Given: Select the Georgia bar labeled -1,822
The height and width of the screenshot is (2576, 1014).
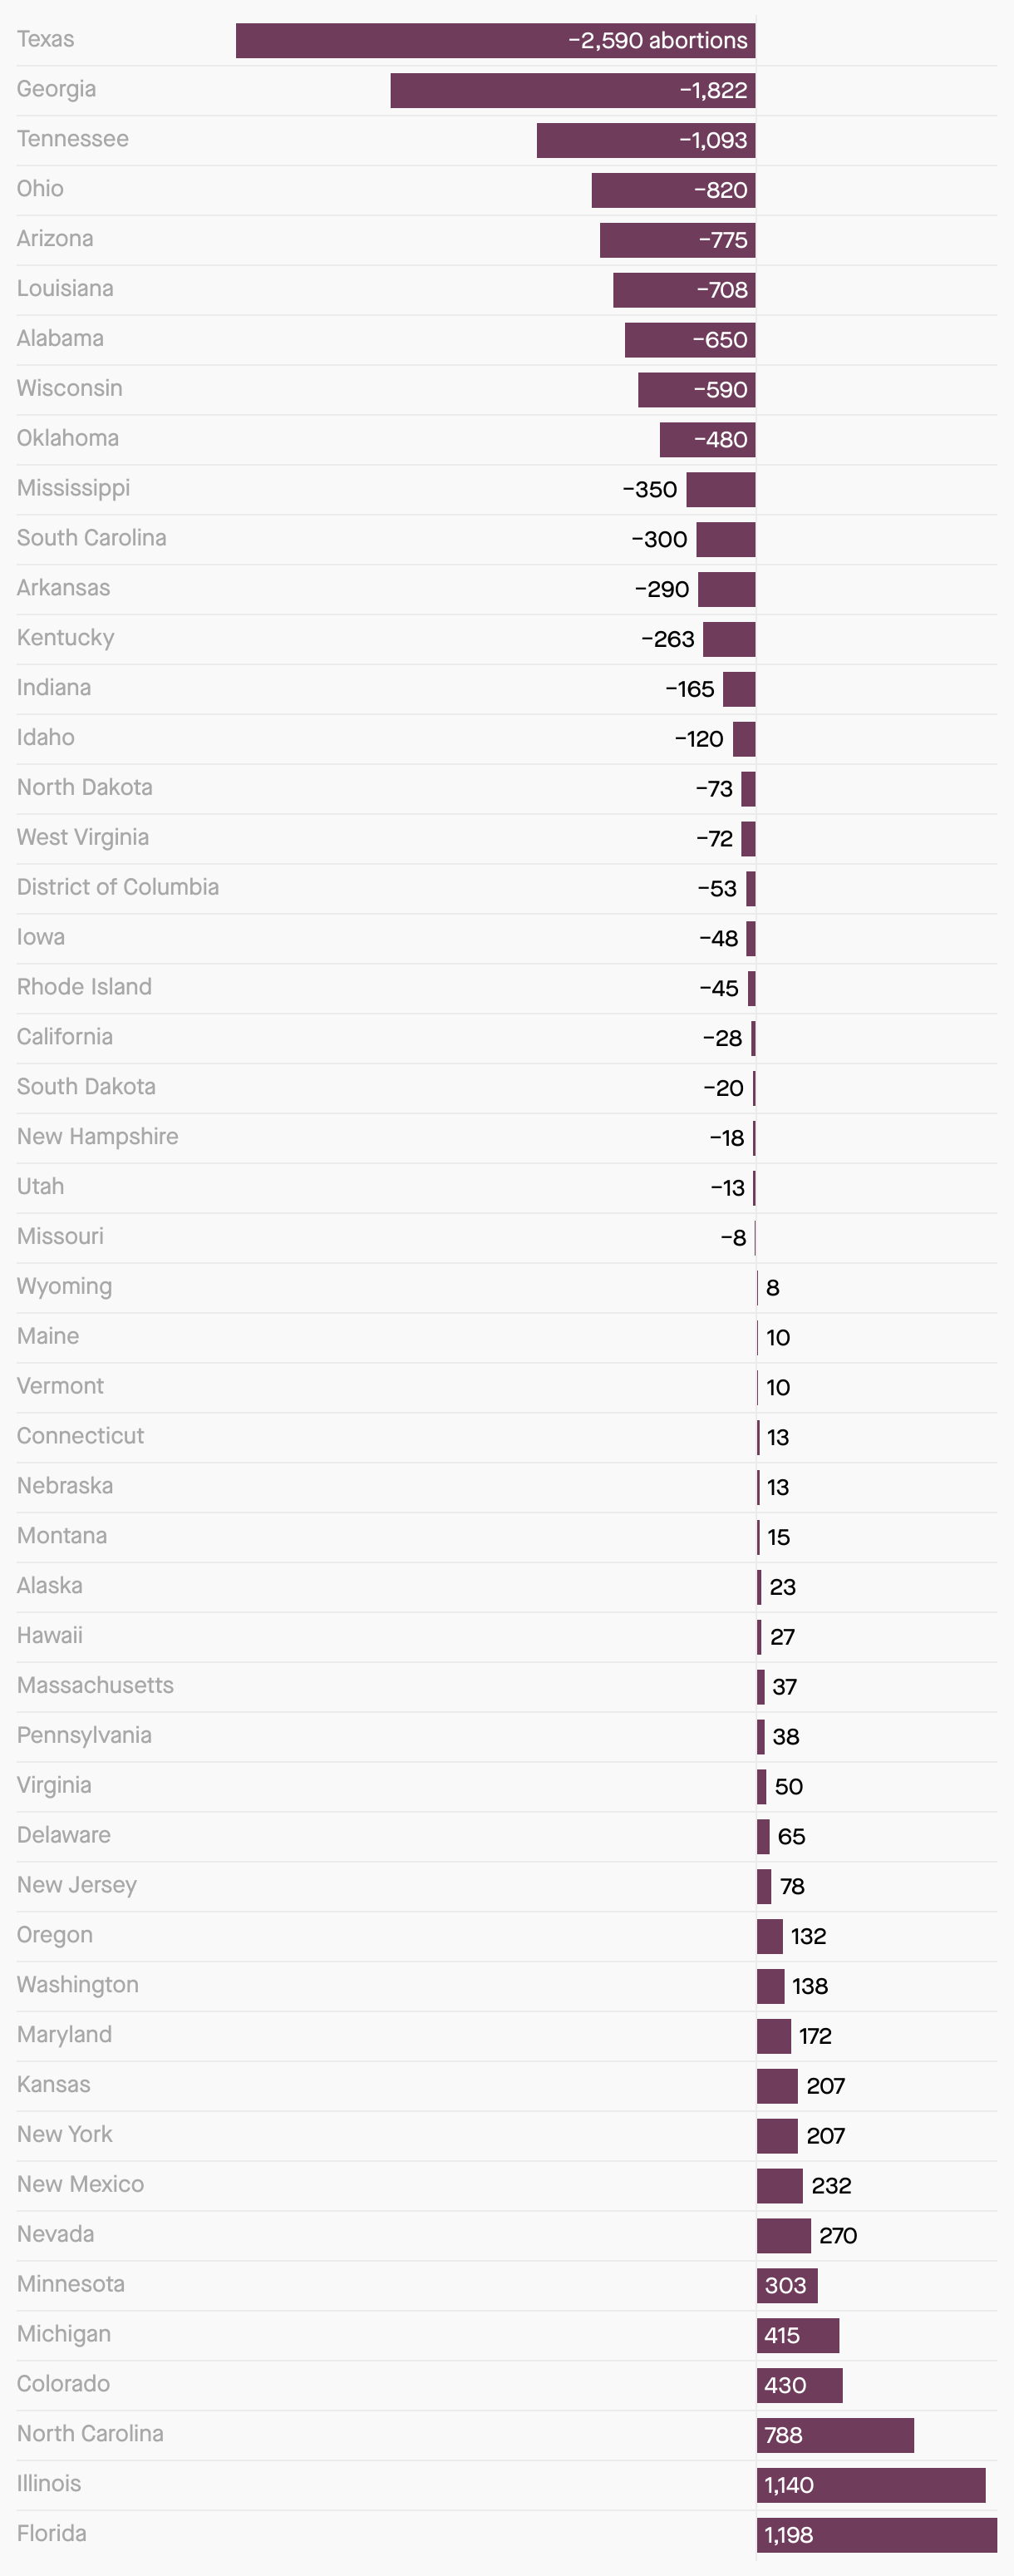Looking at the screenshot, I should [573, 90].
